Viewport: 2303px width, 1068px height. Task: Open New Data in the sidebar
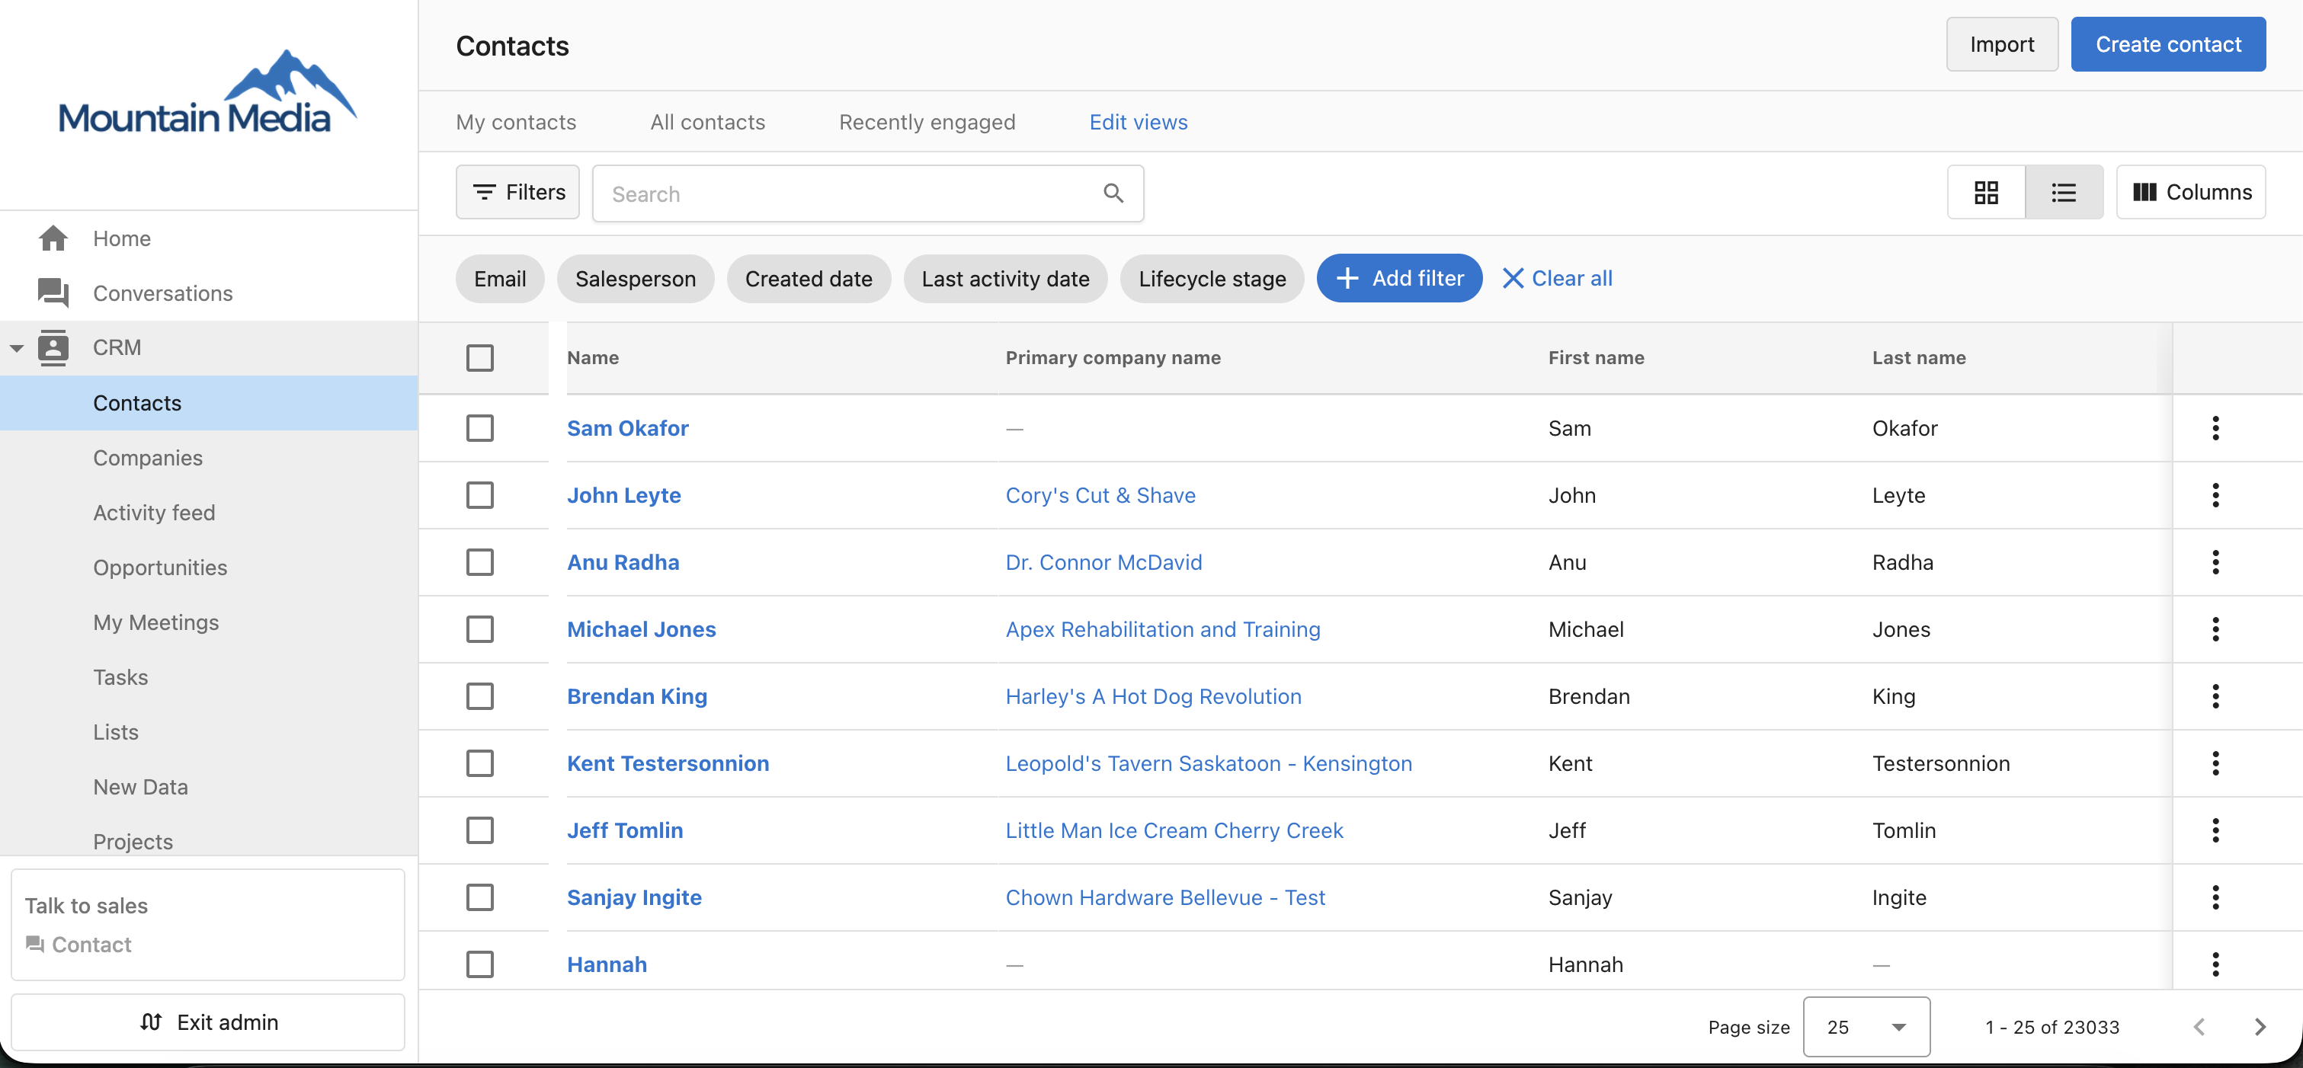coord(140,786)
